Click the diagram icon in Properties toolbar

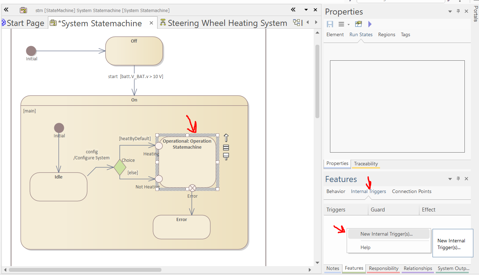358,24
